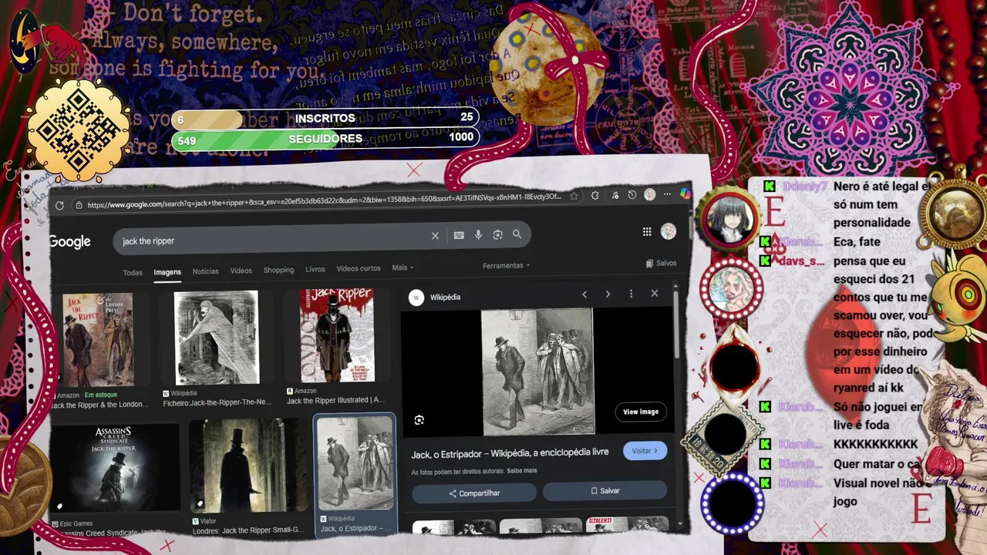987x555 pixels.
Task: Open preview panel more options dots
Action: click(631, 294)
